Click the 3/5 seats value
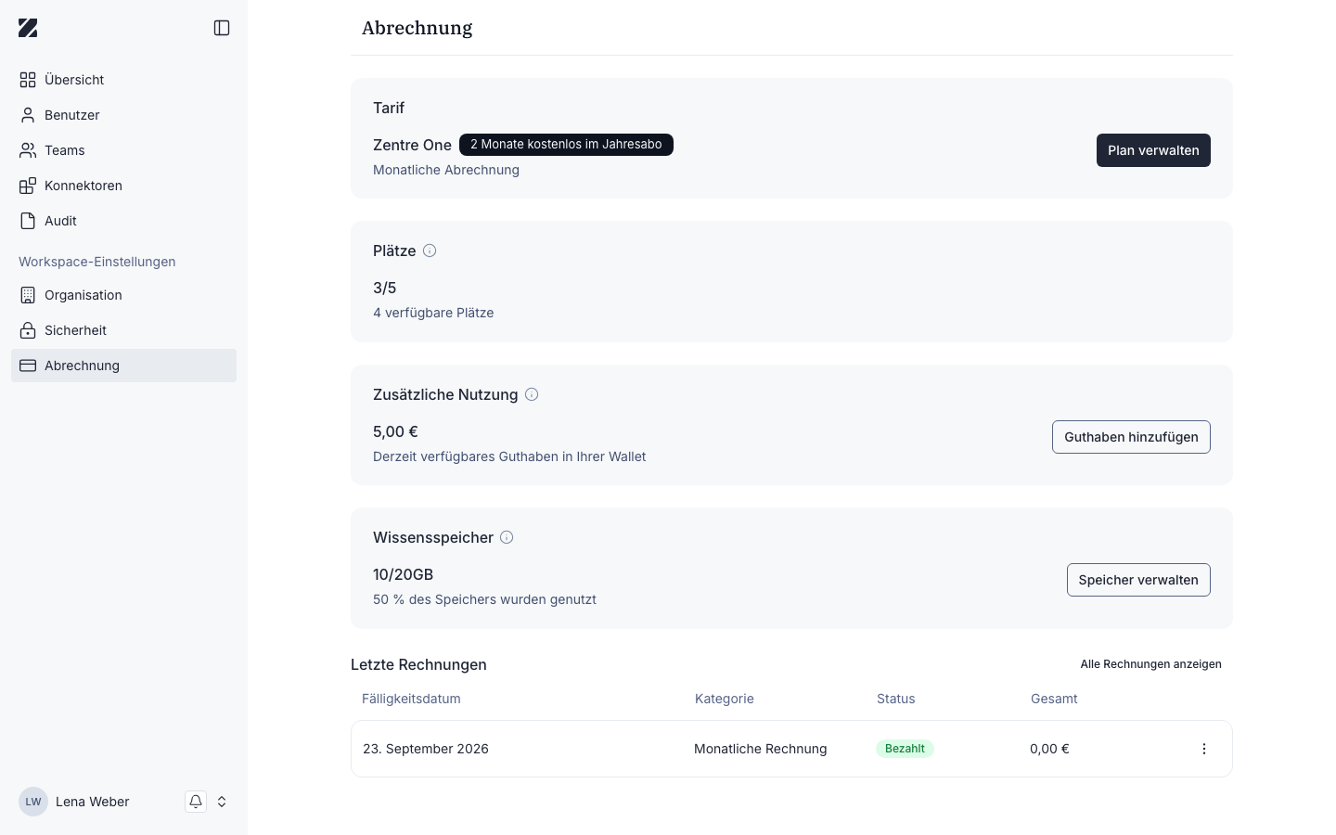The height and width of the screenshot is (835, 1336). [x=384, y=288]
